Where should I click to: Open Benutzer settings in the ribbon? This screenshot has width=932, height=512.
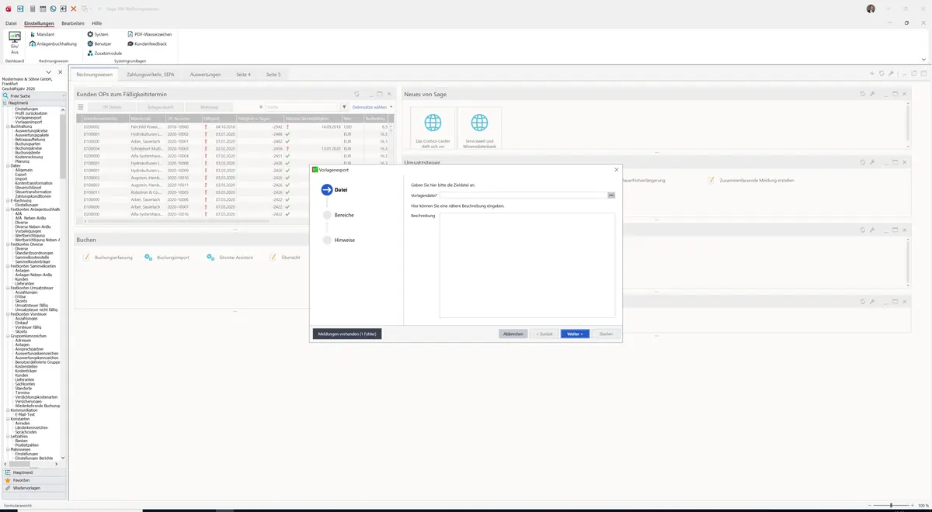pos(99,44)
